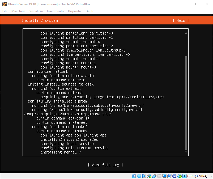Click 'configuring raid (mdadm) service' line
The width and height of the screenshot is (213, 179).
[x=75, y=148]
